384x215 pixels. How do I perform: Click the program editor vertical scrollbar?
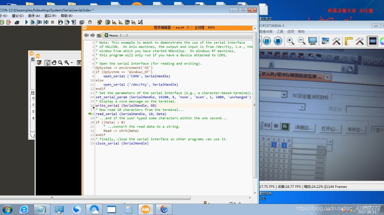[255, 105]
